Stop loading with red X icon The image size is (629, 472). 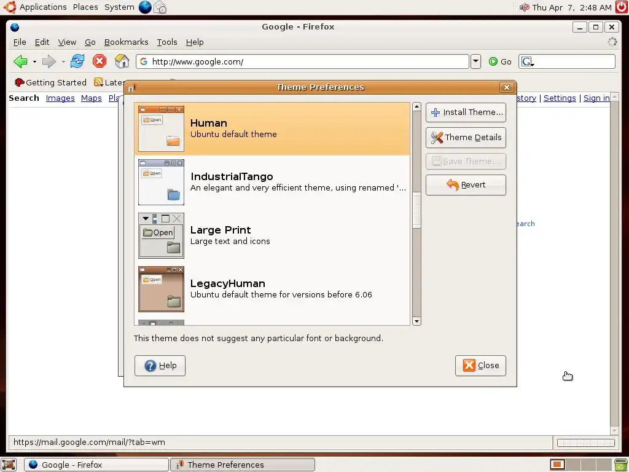[100, 61]
